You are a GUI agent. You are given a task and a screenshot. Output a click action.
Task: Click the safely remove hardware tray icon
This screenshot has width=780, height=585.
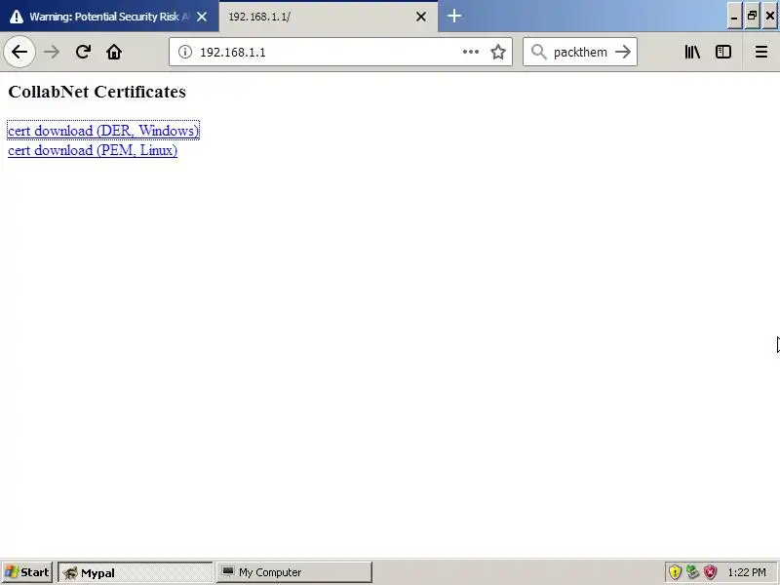[x=692, y=572]
